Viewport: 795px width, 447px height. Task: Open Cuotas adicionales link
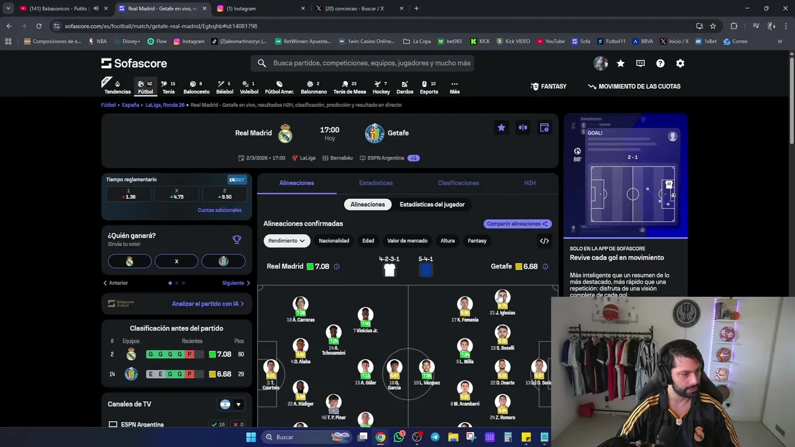[219, 210]
